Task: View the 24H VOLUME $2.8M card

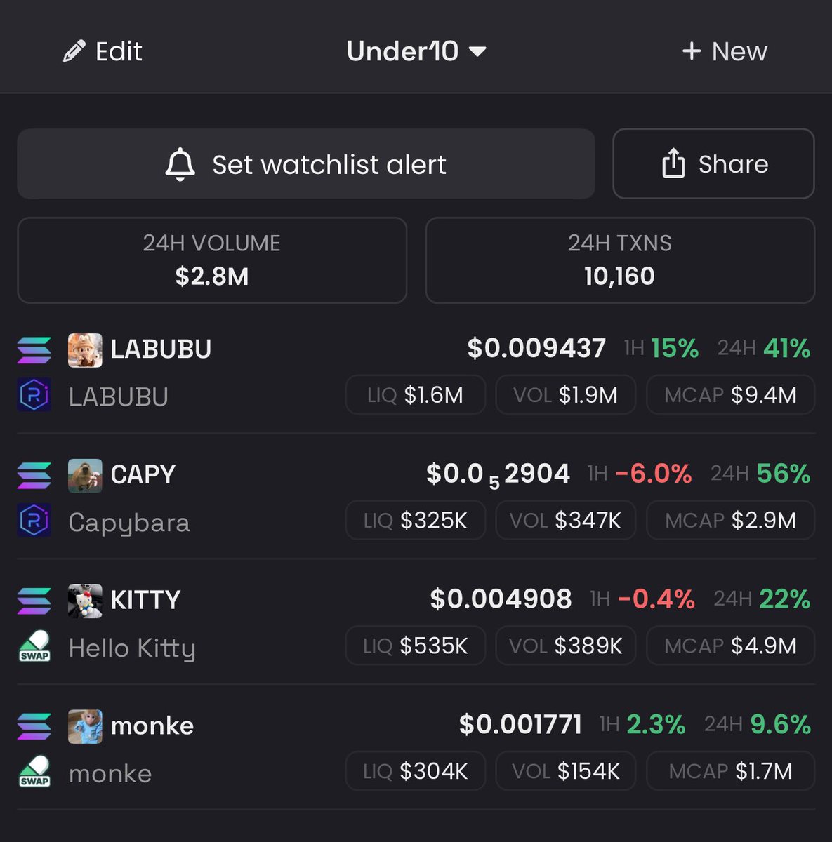Action: pyautogui.click(x=212, y=260)
